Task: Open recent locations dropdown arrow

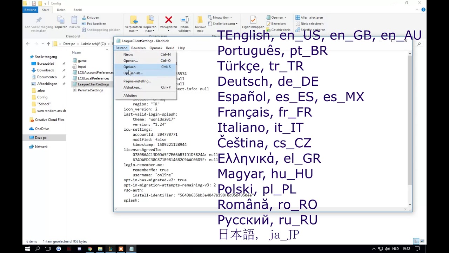Action: (x=42, y=44)
